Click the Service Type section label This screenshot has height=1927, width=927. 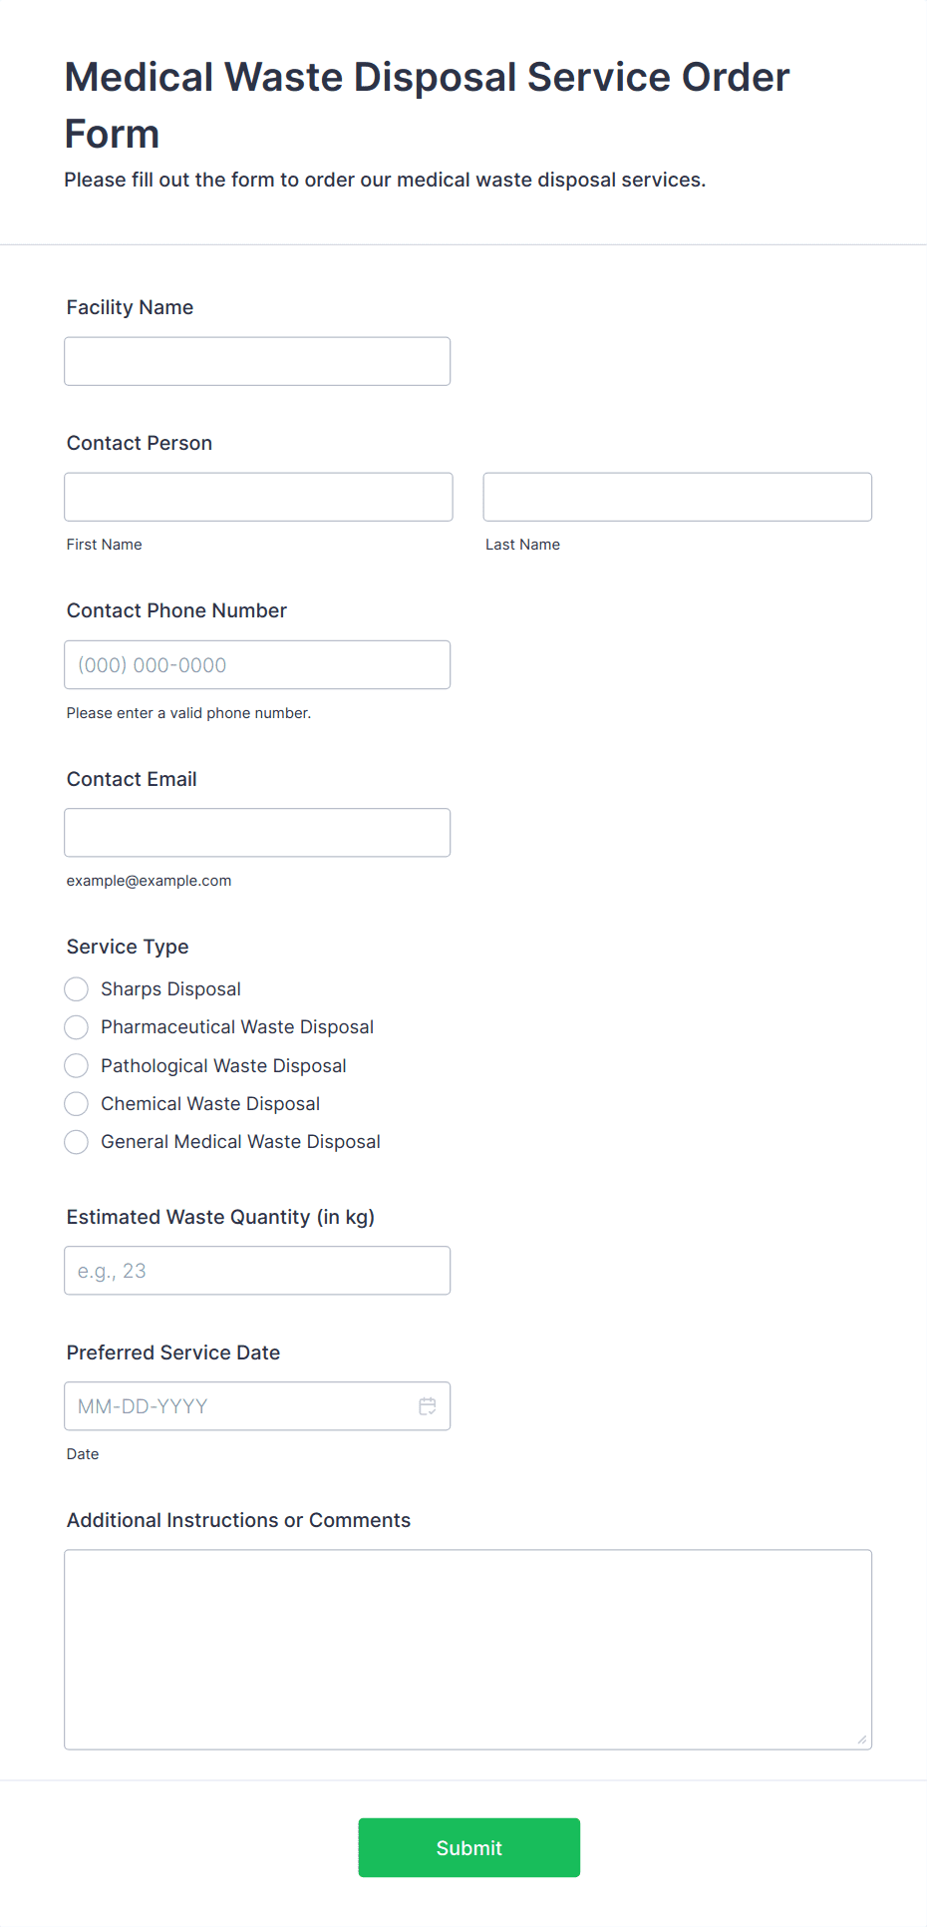click(x=128, y=947)
